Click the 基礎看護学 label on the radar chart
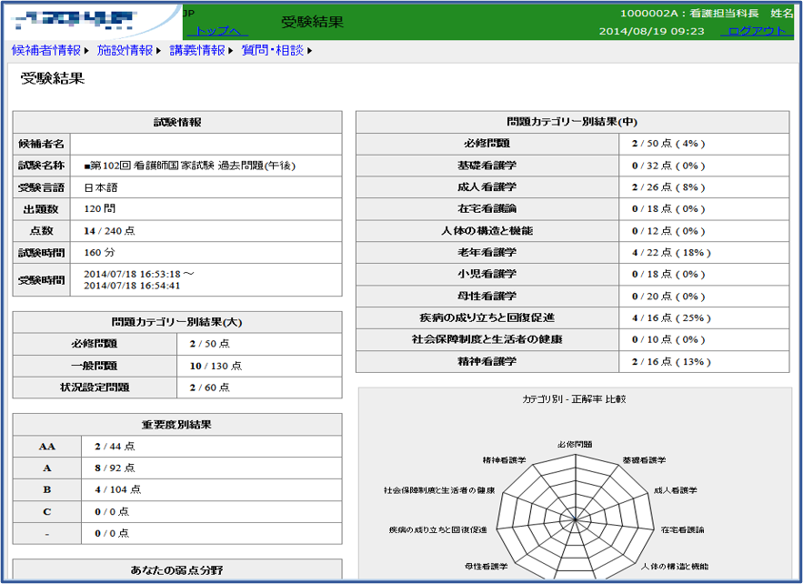 point(644,460)
